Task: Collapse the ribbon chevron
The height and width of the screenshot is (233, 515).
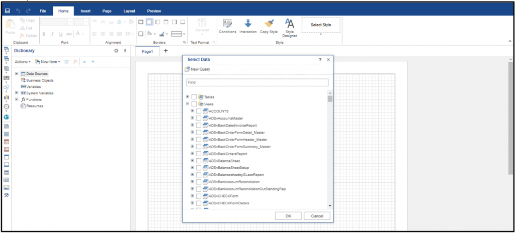Action: pos(510,41)
